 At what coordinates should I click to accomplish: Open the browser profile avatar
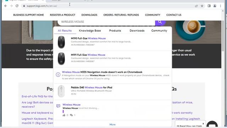tap(215, 6)
